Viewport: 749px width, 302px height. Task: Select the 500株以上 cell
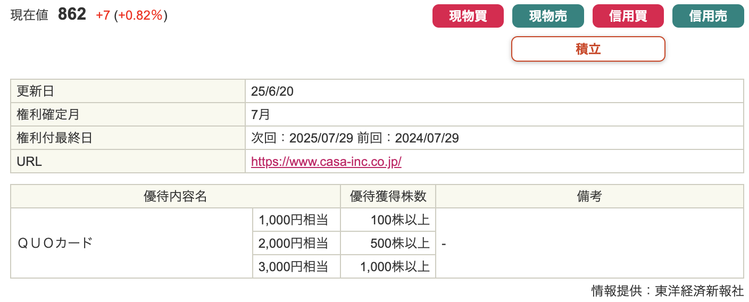point(388,243)
